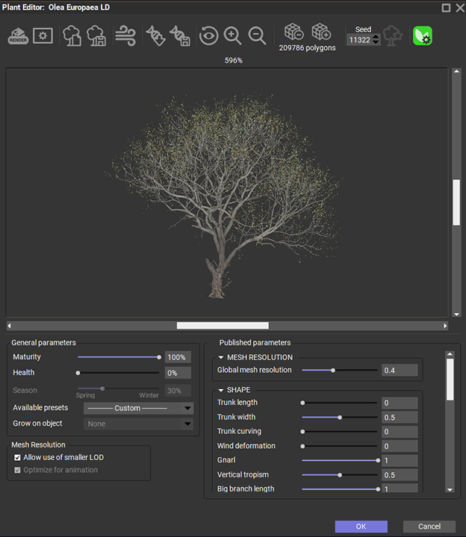Toggle Allow use of smaller LOD
Image resolution: width=466 pixels, height=537 pixels.
(18, 457)
